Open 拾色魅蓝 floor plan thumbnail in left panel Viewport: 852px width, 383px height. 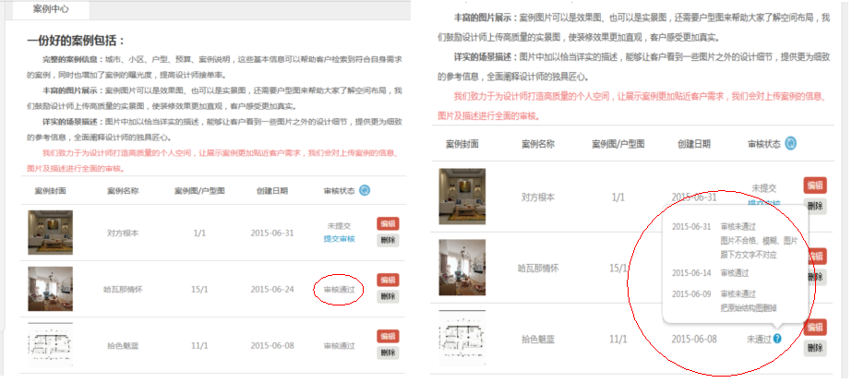coord(50,345)
